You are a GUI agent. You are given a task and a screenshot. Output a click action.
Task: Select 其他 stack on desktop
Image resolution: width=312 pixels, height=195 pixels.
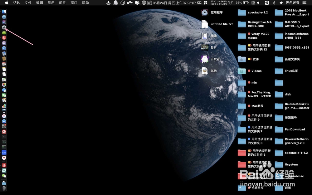pyautogui.click(x=209, y=71)
